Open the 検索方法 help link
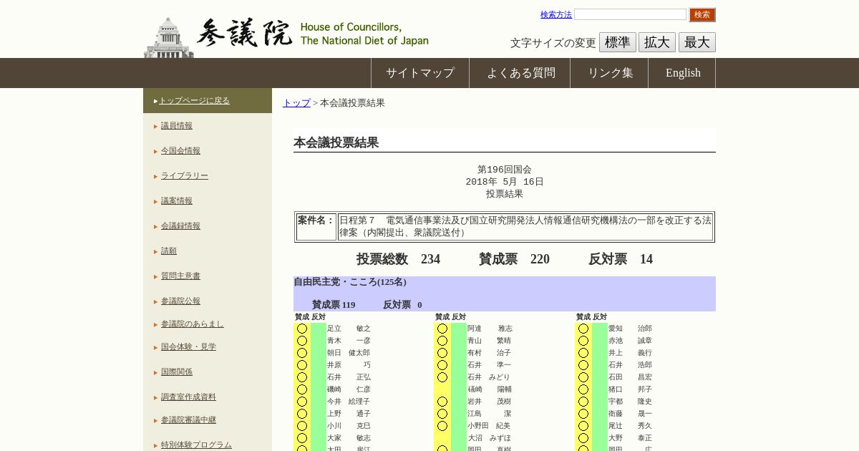The height and width of the screenshot is (451, 859). pyautogui.click(x=555, y=14)
